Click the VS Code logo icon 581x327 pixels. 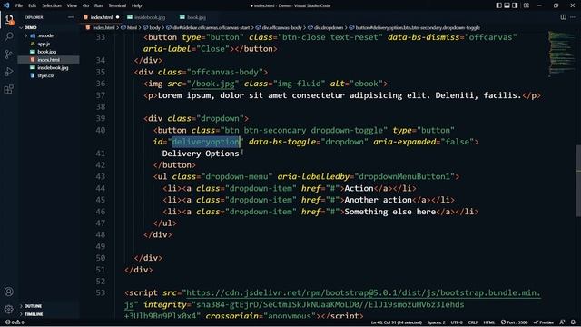(6, 5)
